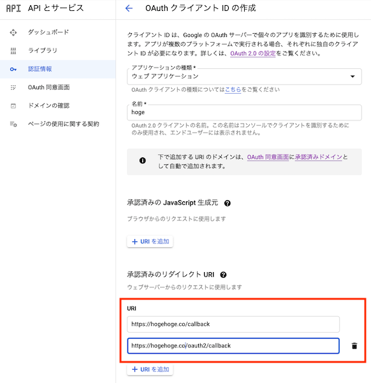
Task: Click the back arrow beside OAuth クライアント ID の作成
Action: pos(129,8)
